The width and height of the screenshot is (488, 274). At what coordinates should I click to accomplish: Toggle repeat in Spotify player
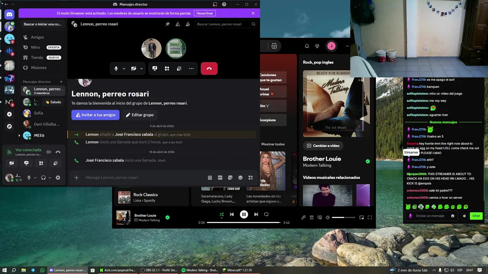pos(266,214)
